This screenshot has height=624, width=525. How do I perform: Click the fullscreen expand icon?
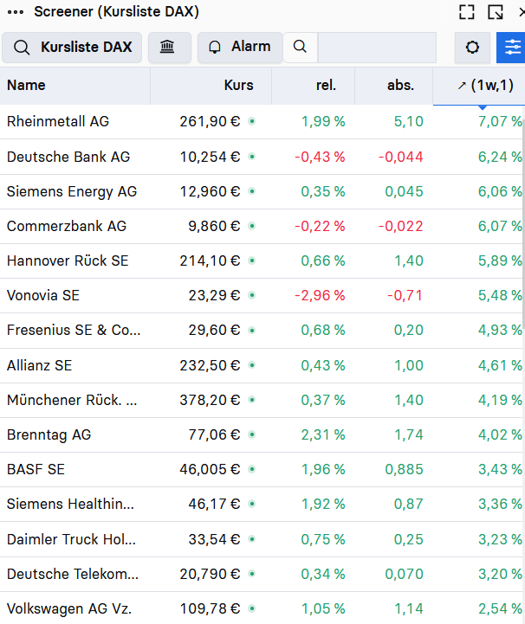coord(466,12)
